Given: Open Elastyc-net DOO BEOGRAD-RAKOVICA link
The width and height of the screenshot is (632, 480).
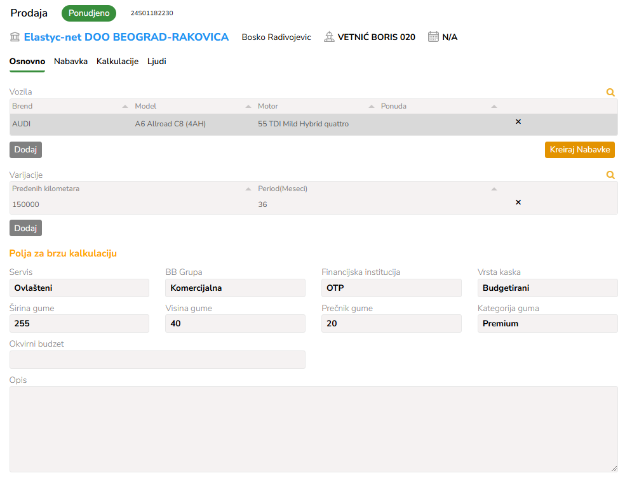Looking at the screenshot, I should [126, 37].
